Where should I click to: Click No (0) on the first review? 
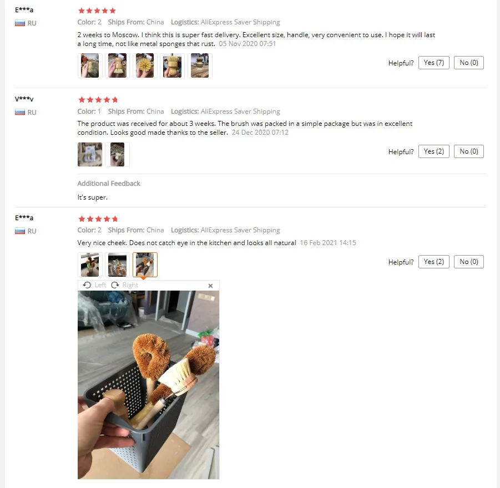click(469, 63)
